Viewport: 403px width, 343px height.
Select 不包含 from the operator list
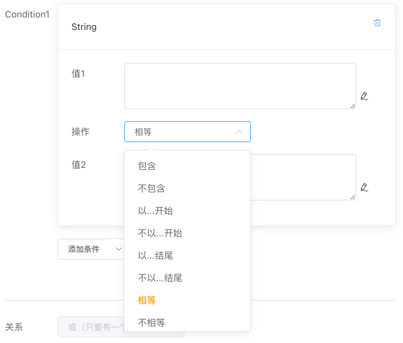[151, 188]
